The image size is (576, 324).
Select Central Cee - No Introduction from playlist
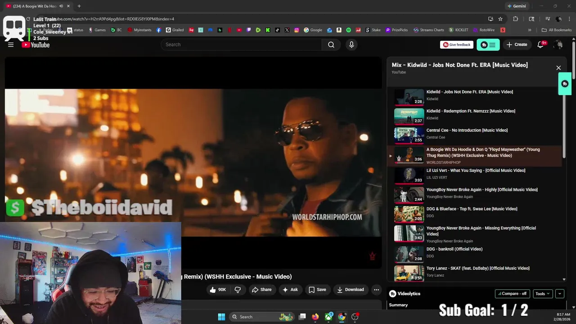click(467, 130)
